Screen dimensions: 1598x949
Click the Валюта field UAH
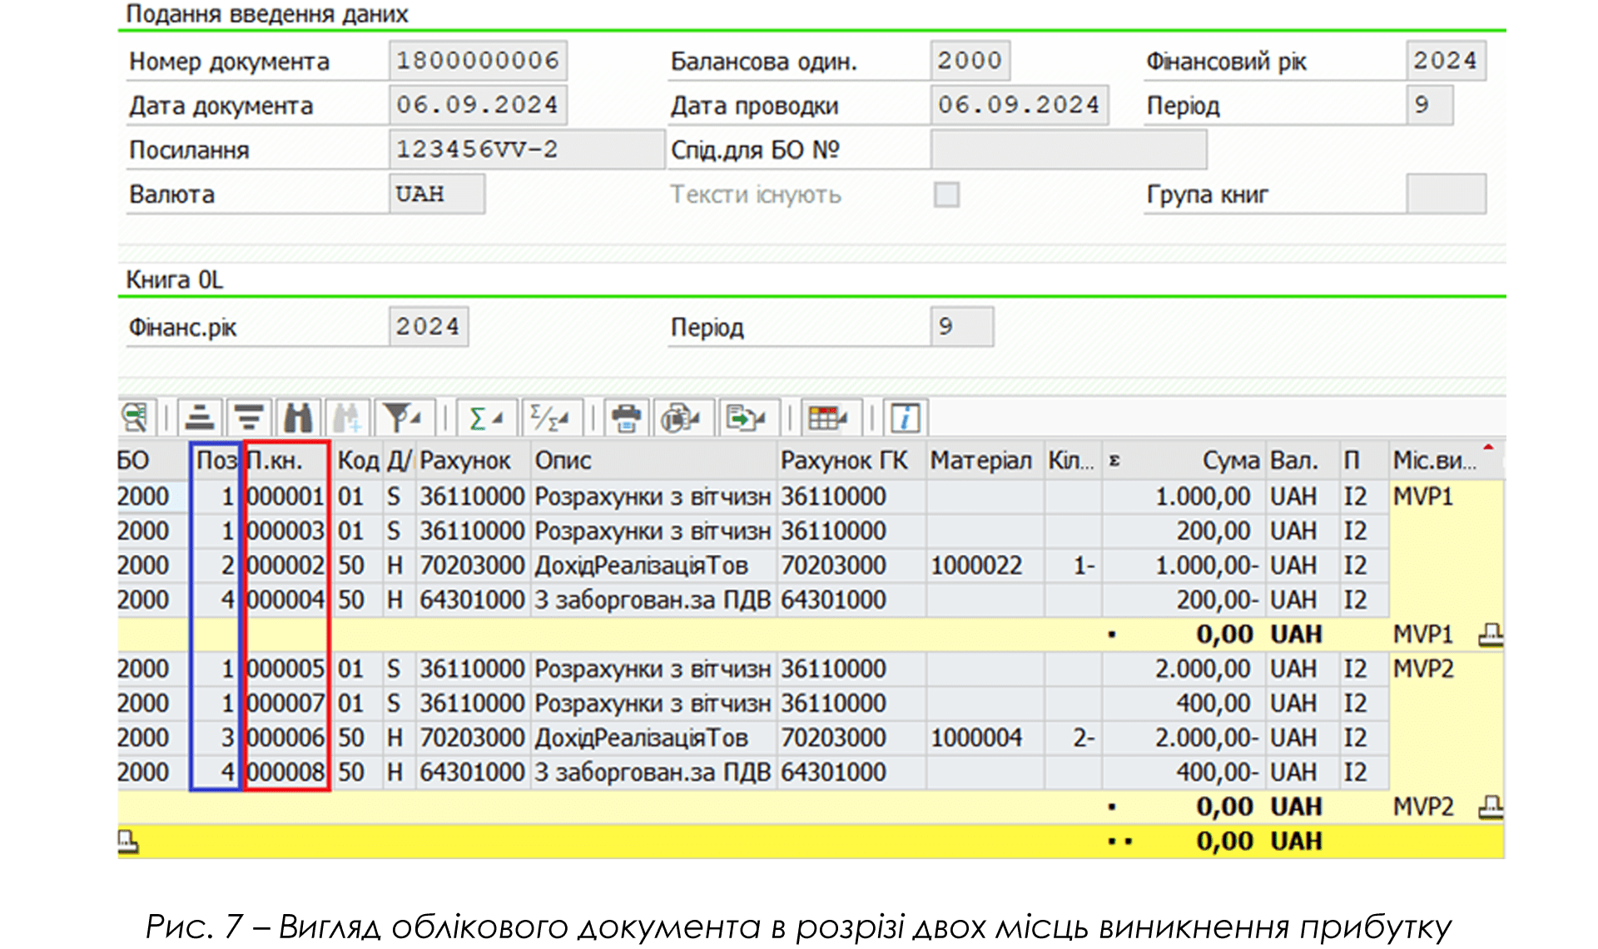[436, 195]
